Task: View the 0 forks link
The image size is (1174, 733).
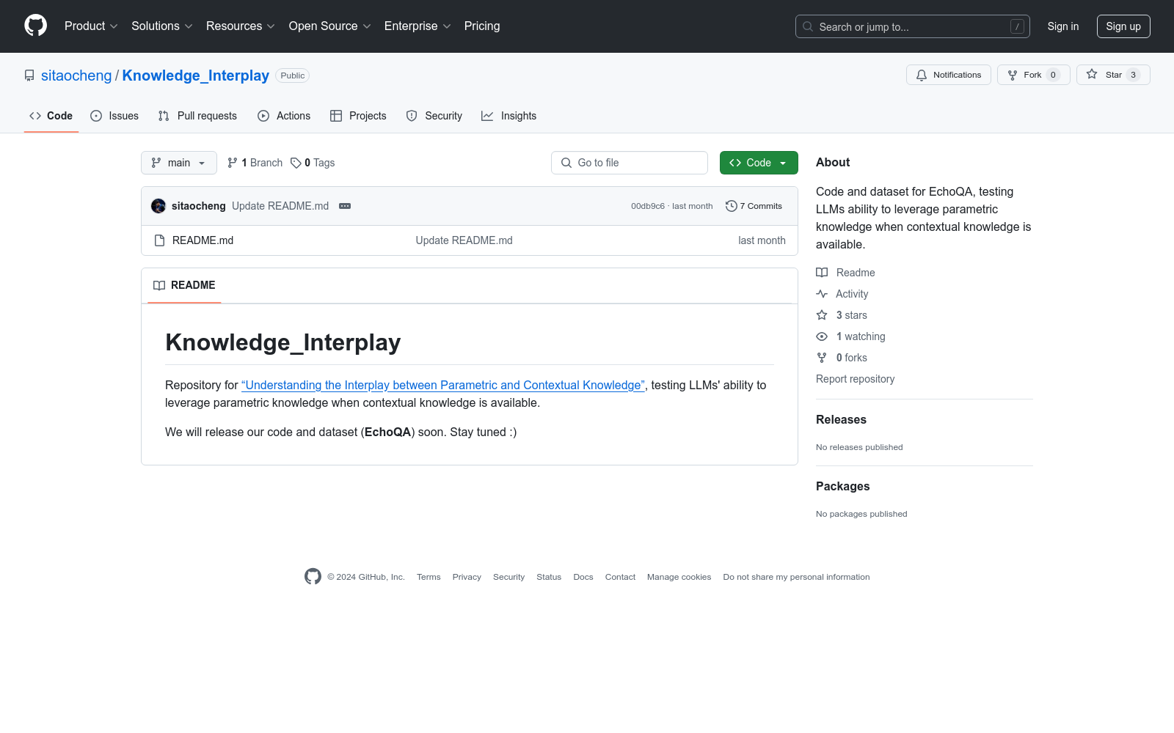Action: (842, 358)
